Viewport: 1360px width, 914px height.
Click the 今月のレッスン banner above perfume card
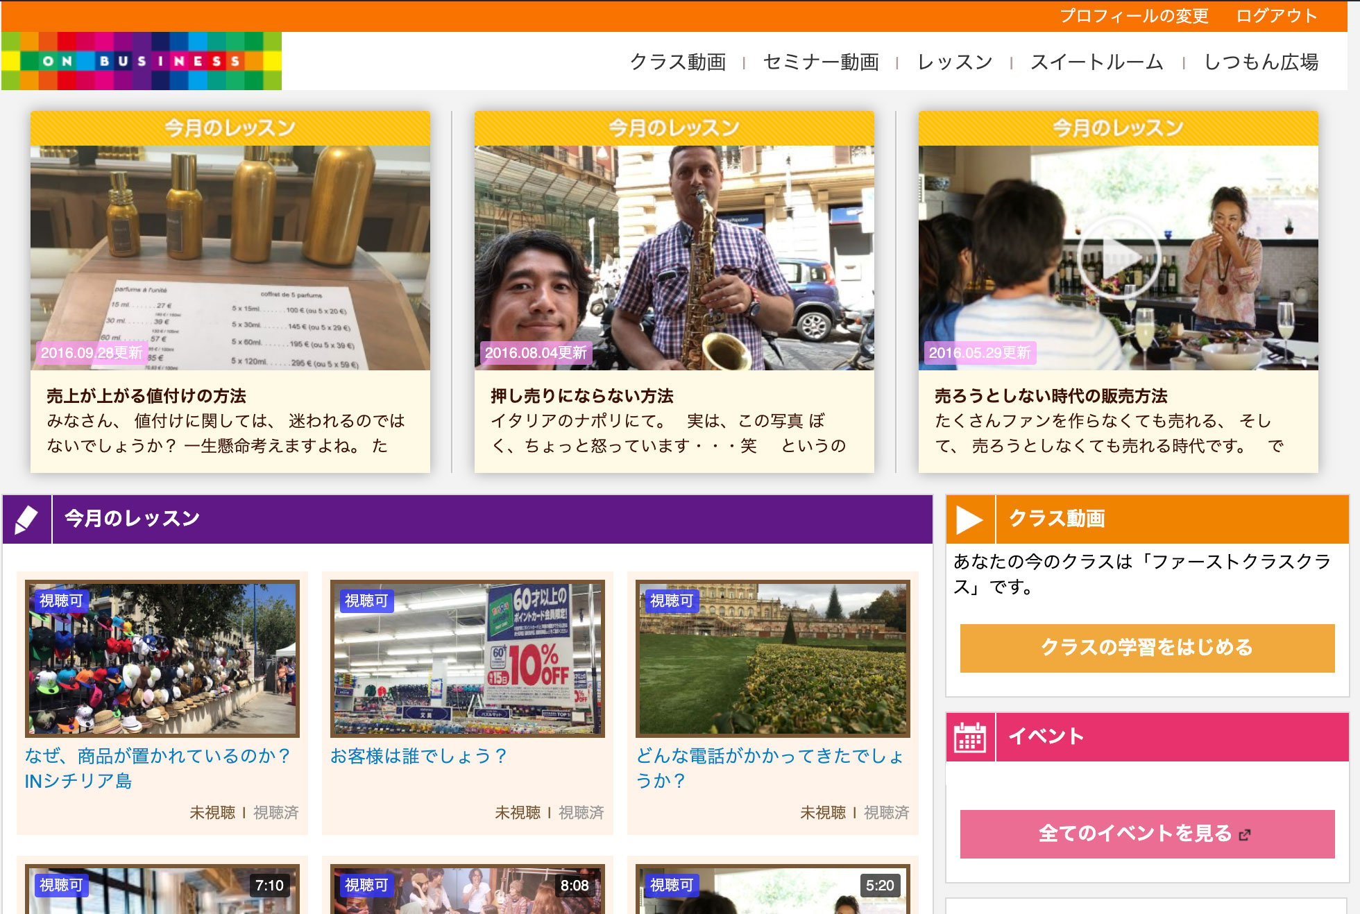pyautogui.click(x=230, y=128)
